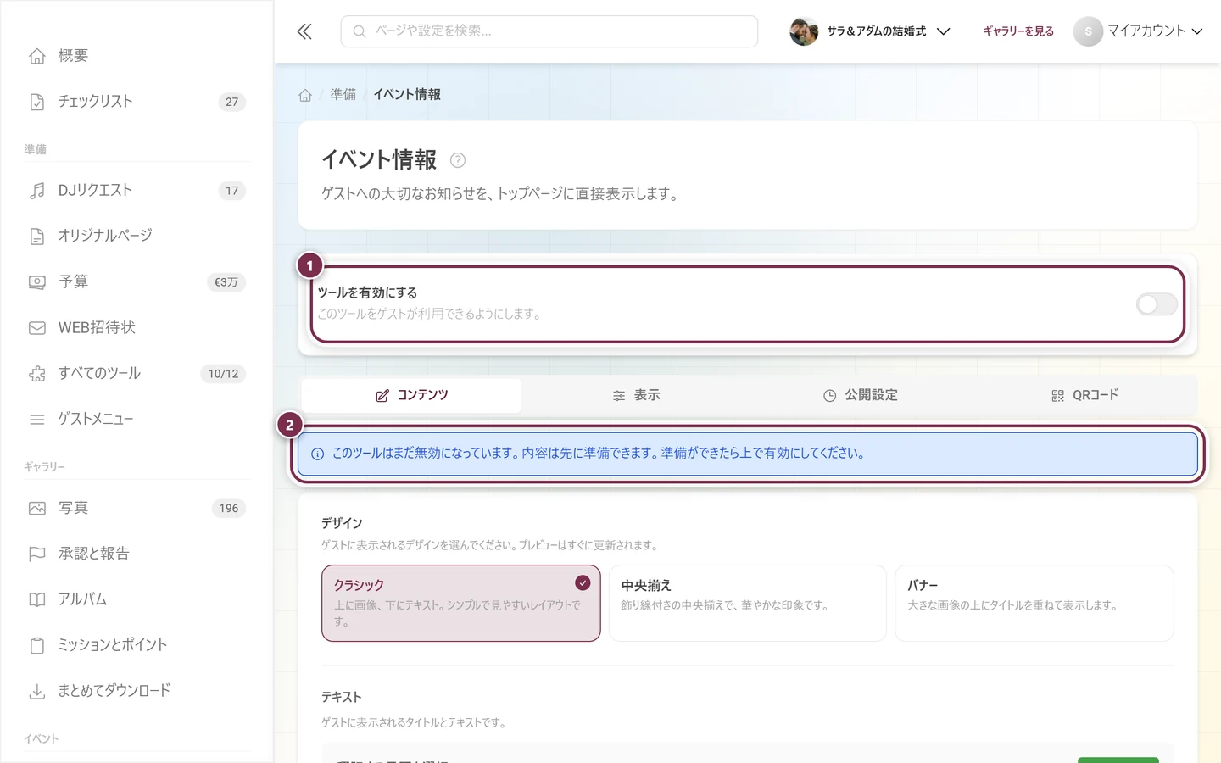The width and height of the screenshot is (1221, 763).
Task: Switch to the コンテンツ tab
Action: click(x=411, y=396)
